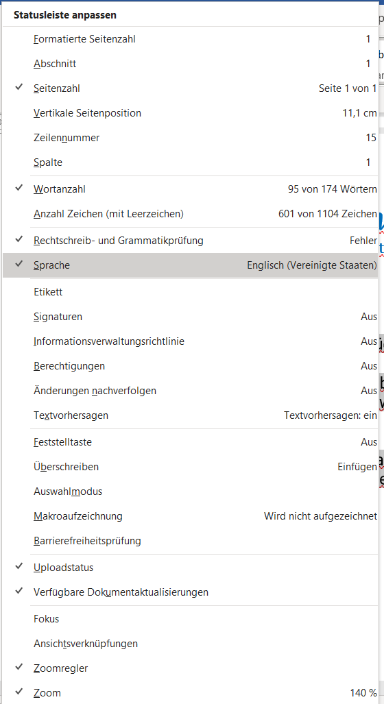The width and height of the screenshot is (384, 704).
Task: Toggle off Wortanzahl in the status bar
Action: [190, 189]
